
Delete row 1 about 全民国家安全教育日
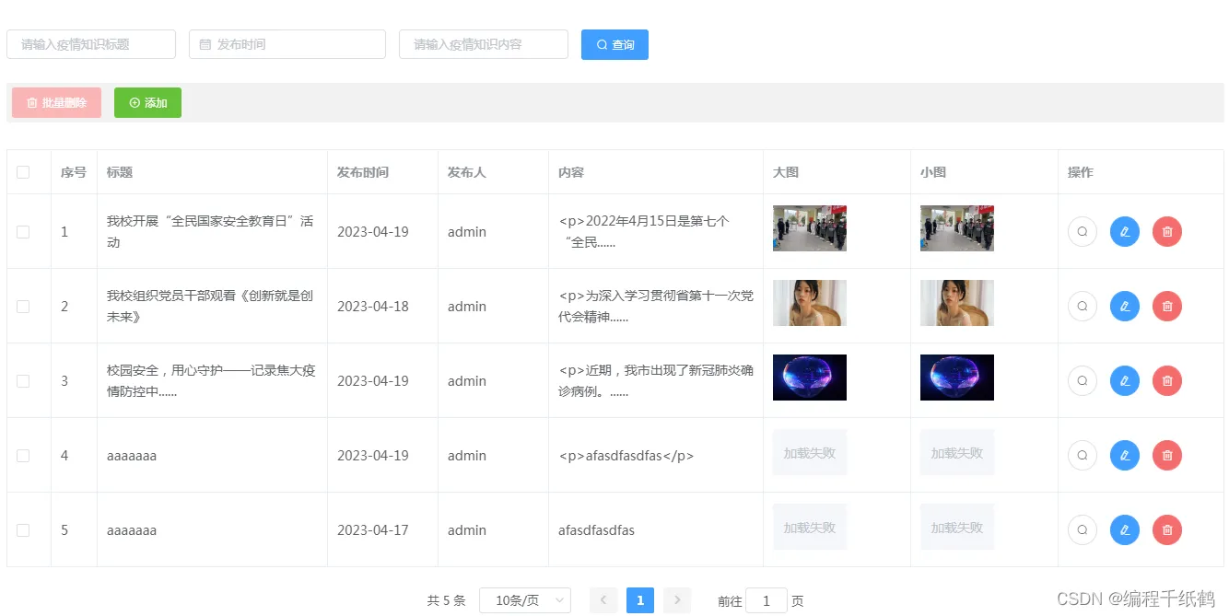click(x=1166, y=232)
